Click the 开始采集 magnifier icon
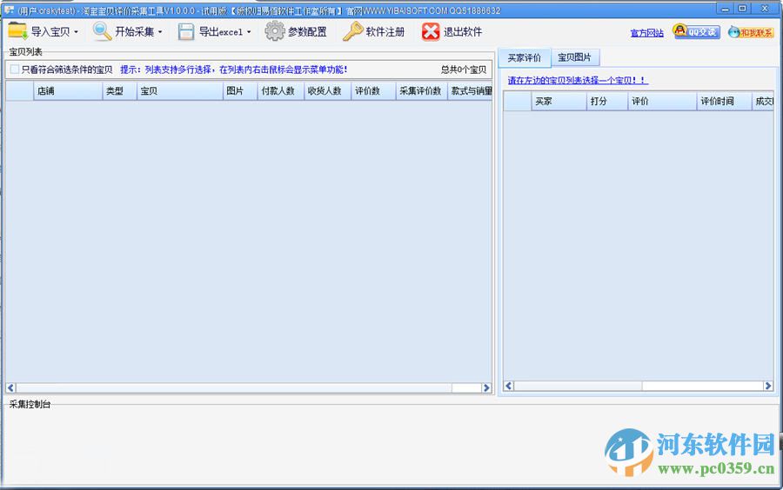Image resolution: width=783 pixels, height=490 pixels. coord(102,31)
